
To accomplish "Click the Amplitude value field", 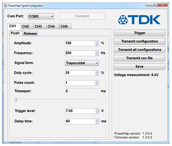I will (x=80, y=43).
